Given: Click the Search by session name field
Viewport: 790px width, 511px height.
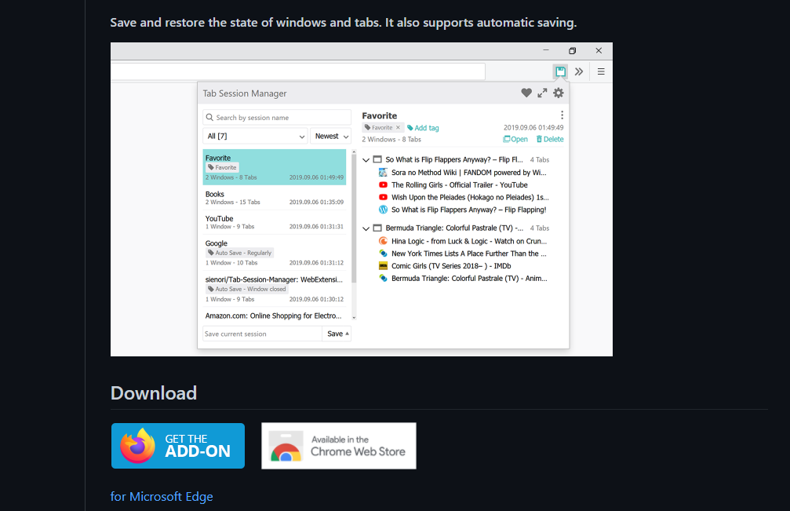Looking at the screenshot, I should pos(277,118).
